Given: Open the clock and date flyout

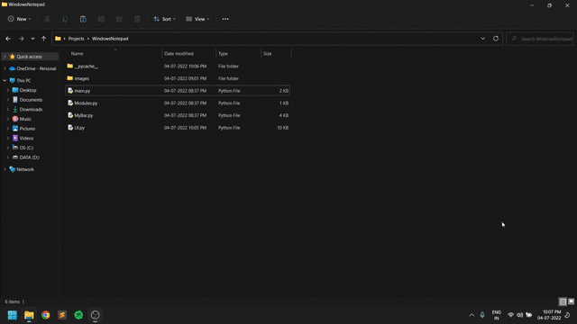Looking at the screenshot, I should click(x=549, y=315).
